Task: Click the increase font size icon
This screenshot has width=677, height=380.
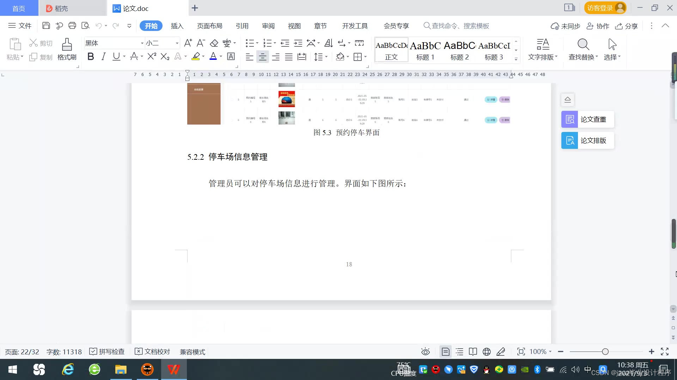Action: 188,43
